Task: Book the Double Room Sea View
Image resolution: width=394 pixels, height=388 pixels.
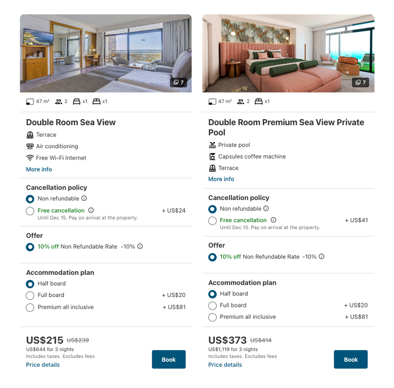Action: tap(168, 359)
